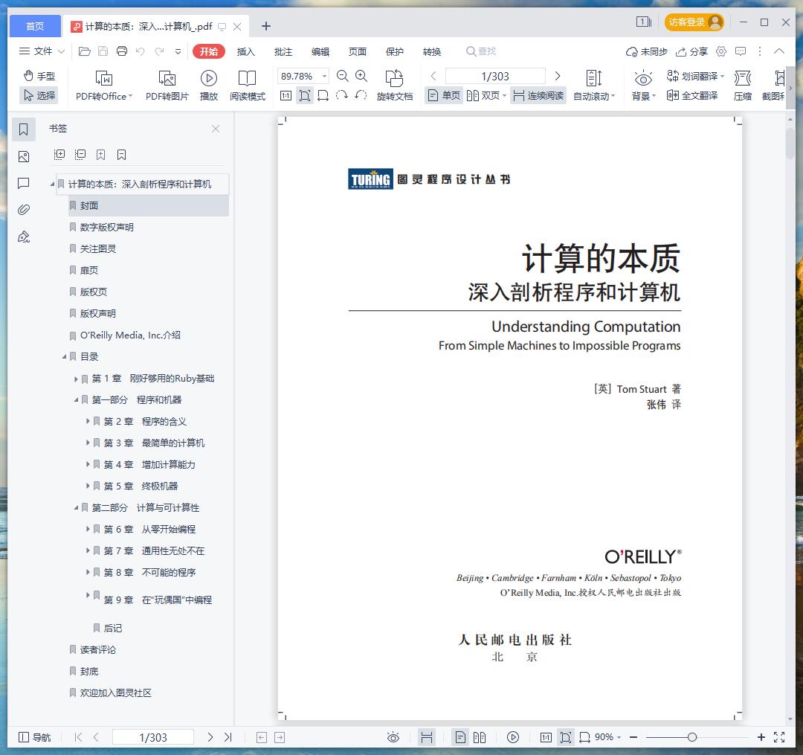Click the 查找 search box
Screen dimensions: 803x755
coord(481,51)
